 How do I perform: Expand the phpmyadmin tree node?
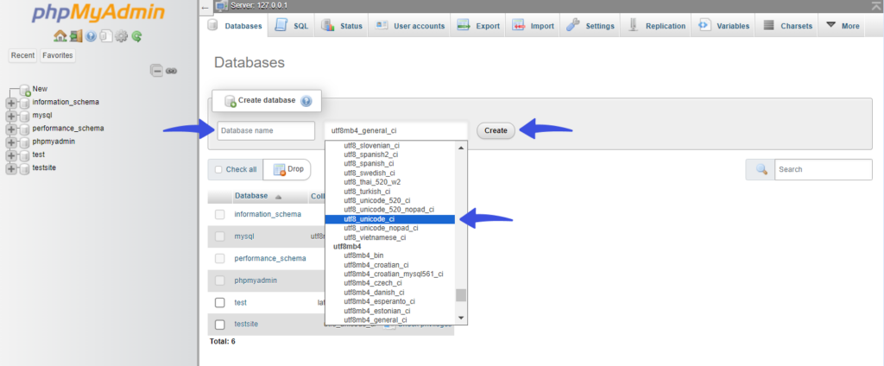pyautogui.click(x=11, y=142)
